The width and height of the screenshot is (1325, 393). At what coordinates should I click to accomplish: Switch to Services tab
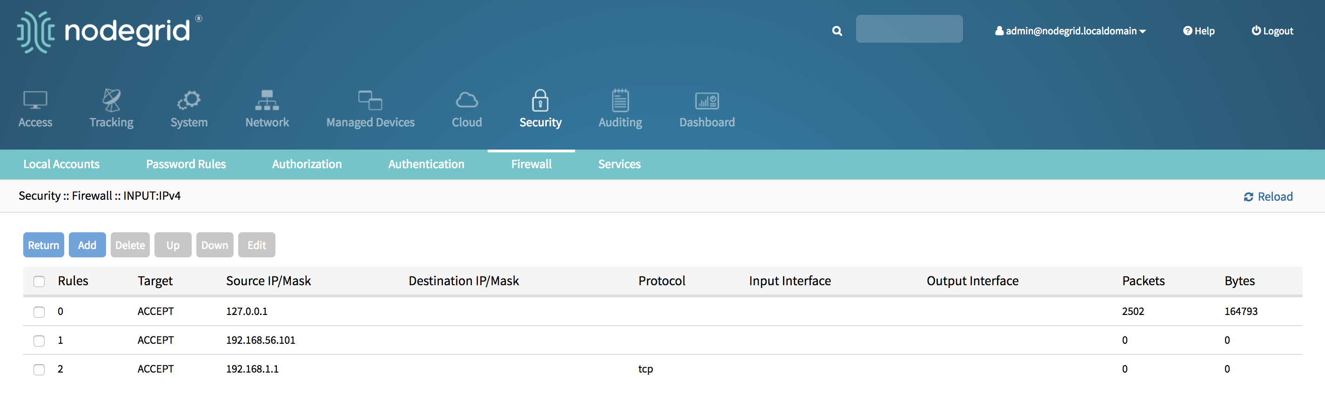pos(619,164)
